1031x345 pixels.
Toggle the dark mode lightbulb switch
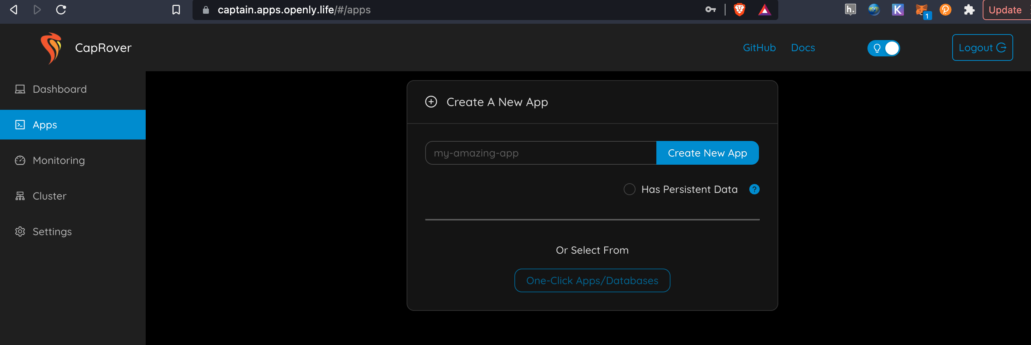point(883,48)
